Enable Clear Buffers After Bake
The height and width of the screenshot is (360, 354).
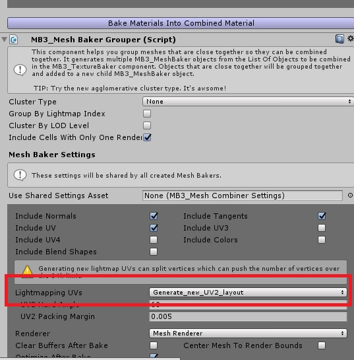pos(154,345)
